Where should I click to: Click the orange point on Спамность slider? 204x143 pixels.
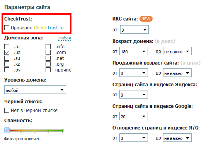point(21,131)
